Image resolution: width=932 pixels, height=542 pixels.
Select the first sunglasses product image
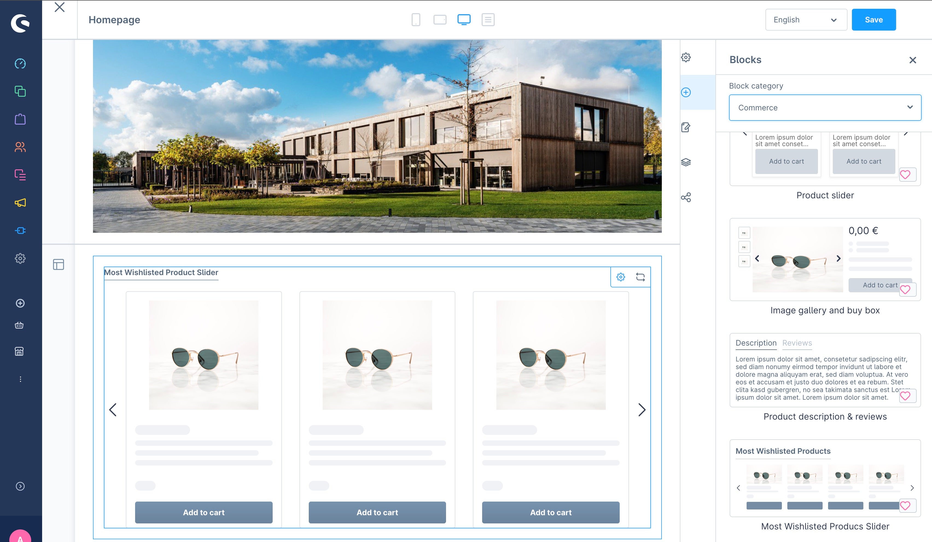[203, 355]
